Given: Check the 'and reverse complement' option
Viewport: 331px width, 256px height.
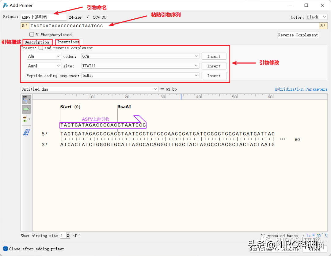Looking at the screenshot, I should (x=41, y=48).
